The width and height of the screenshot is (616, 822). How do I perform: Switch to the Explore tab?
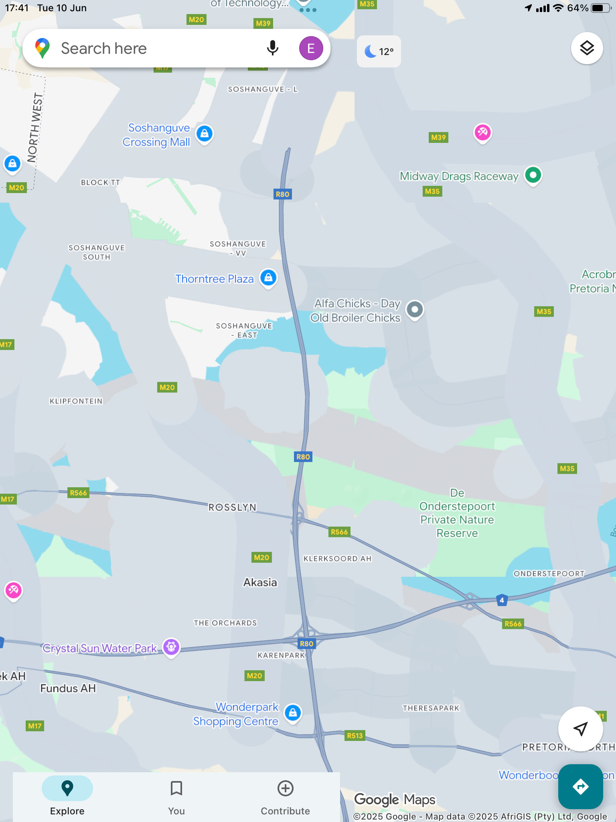click(x=67, y=796)
